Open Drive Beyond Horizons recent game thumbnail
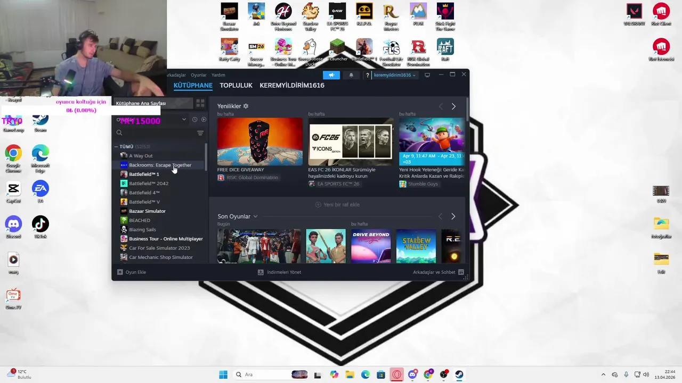 point(371,246)
